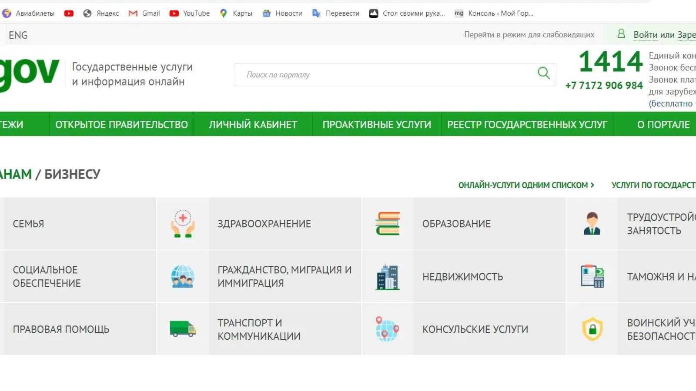Switch site language to ENG
696x391 pixels.
click(x=18, y=35)
